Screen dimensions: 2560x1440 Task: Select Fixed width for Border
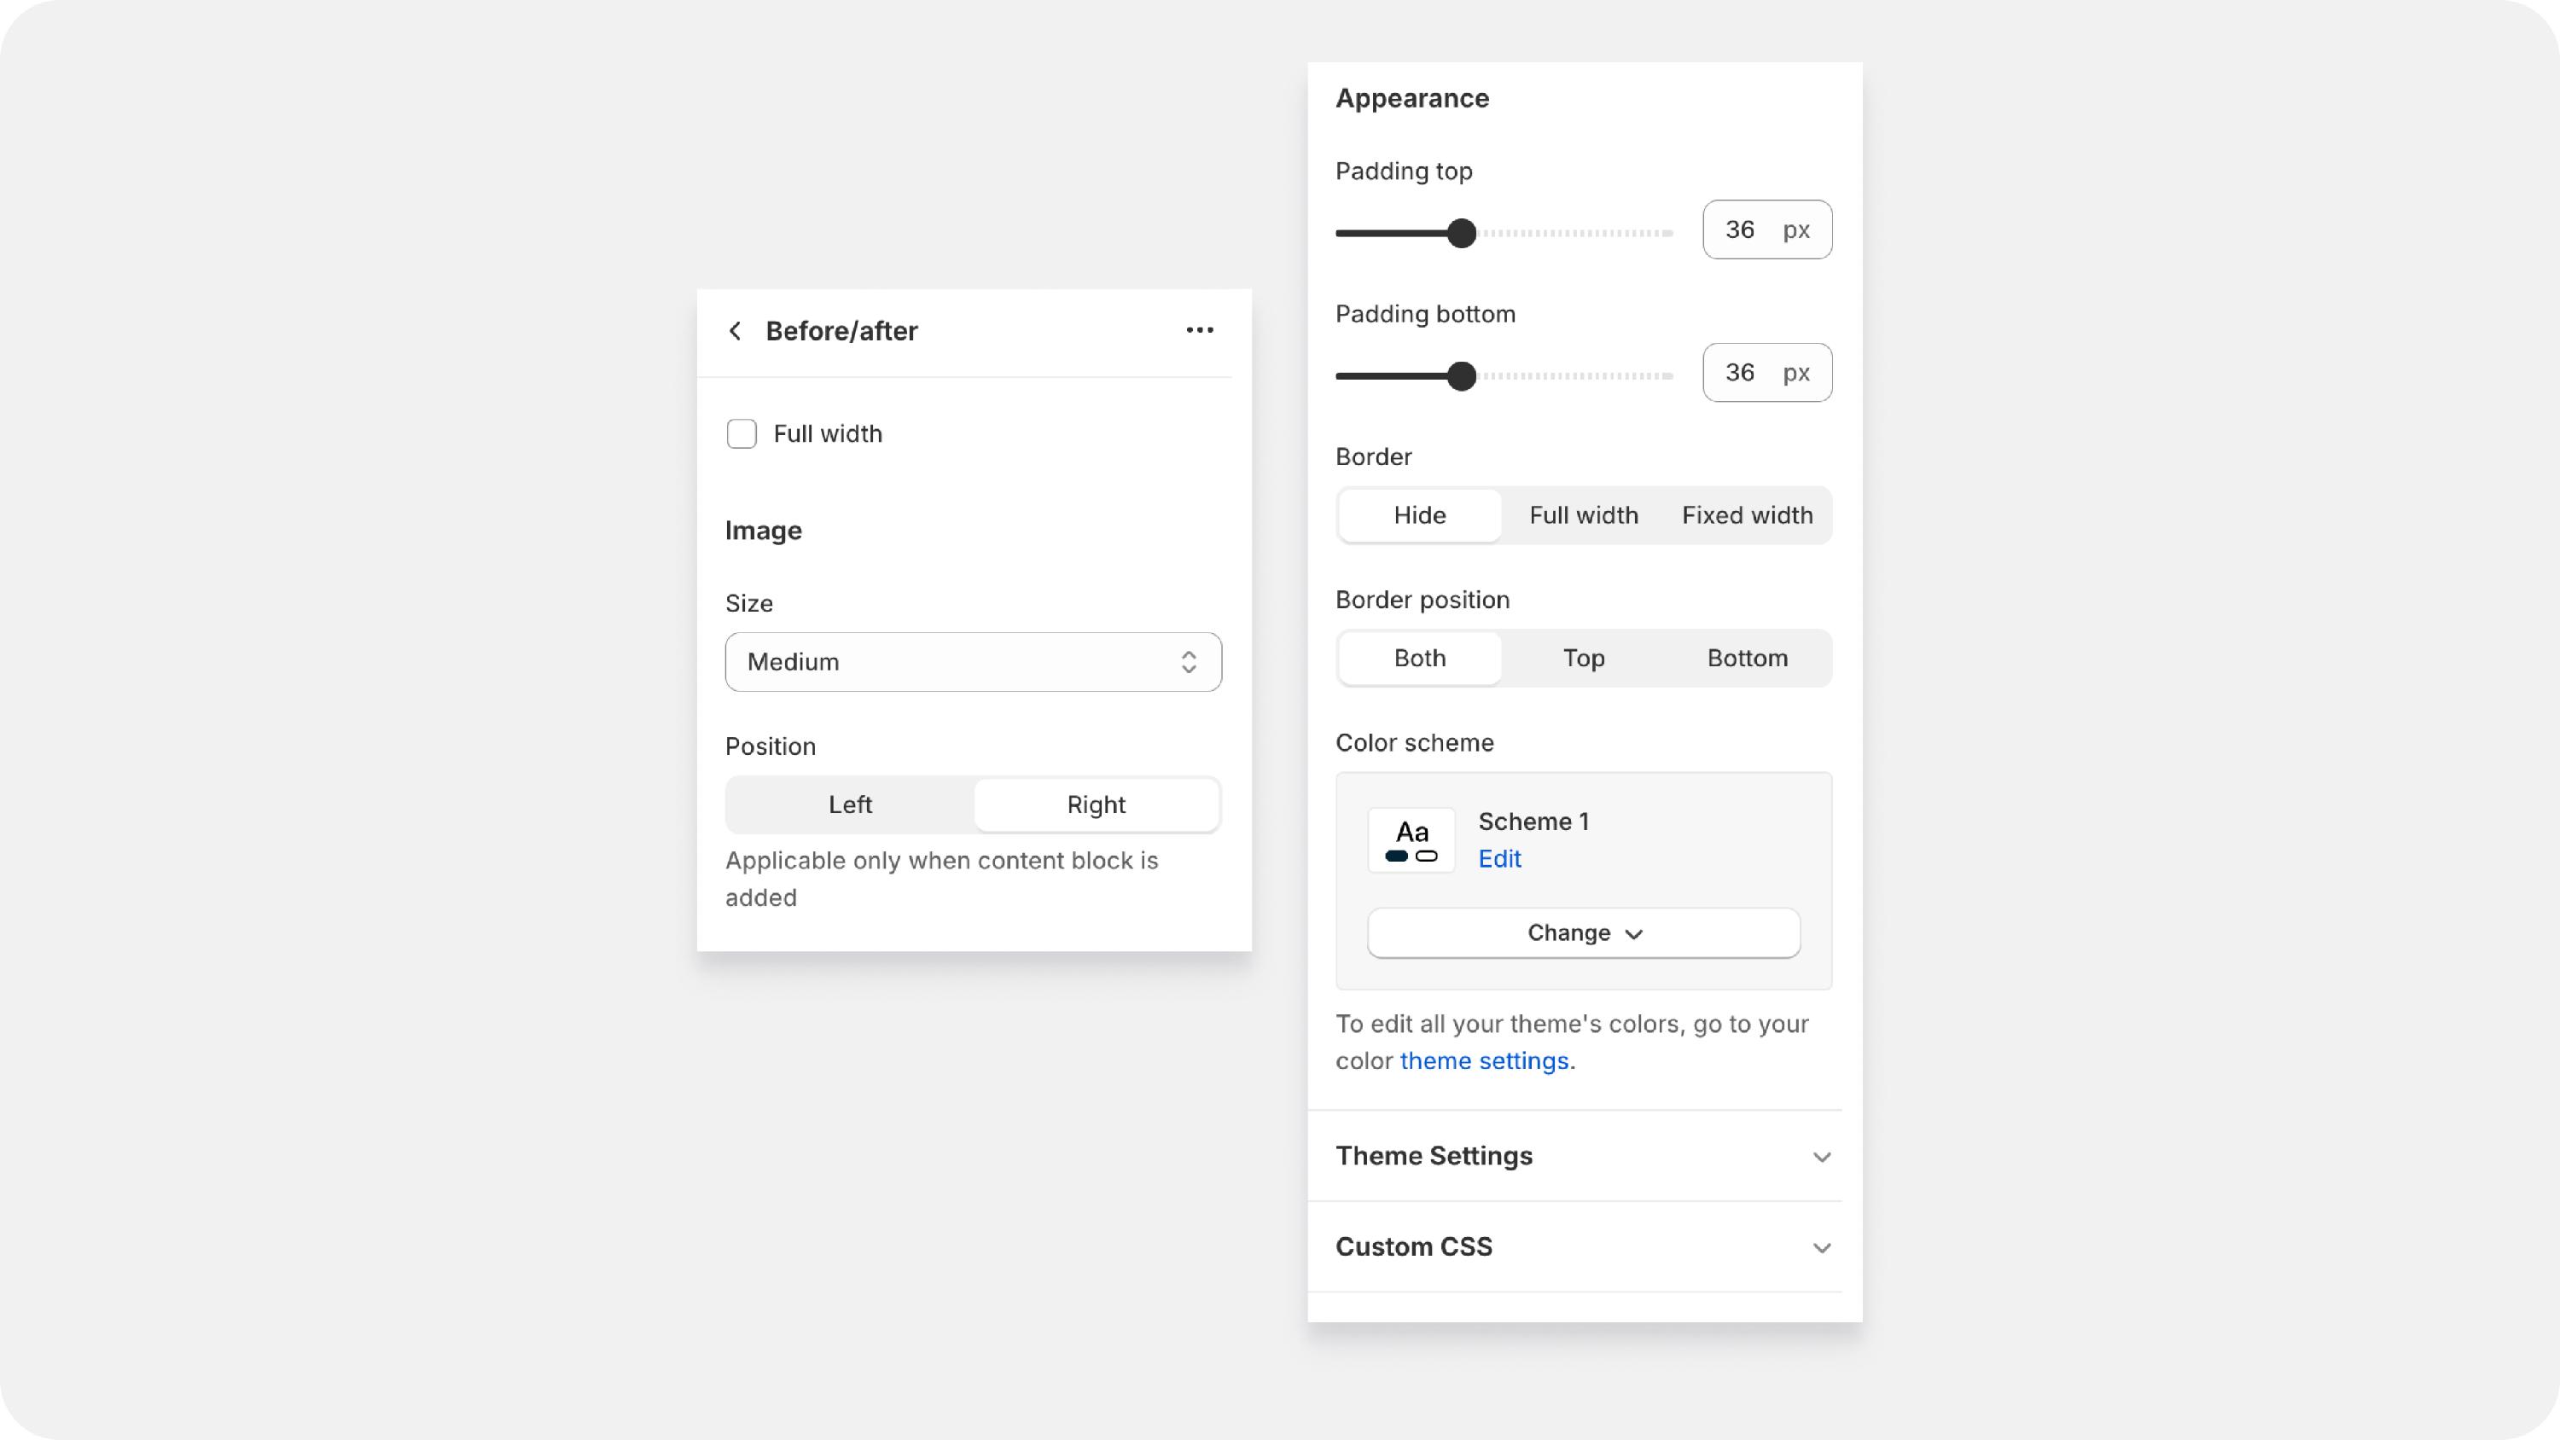[1747, 514]
